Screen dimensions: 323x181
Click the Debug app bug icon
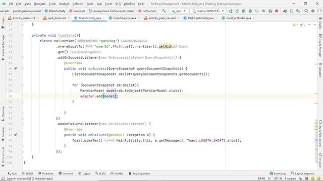coord(250,11)
